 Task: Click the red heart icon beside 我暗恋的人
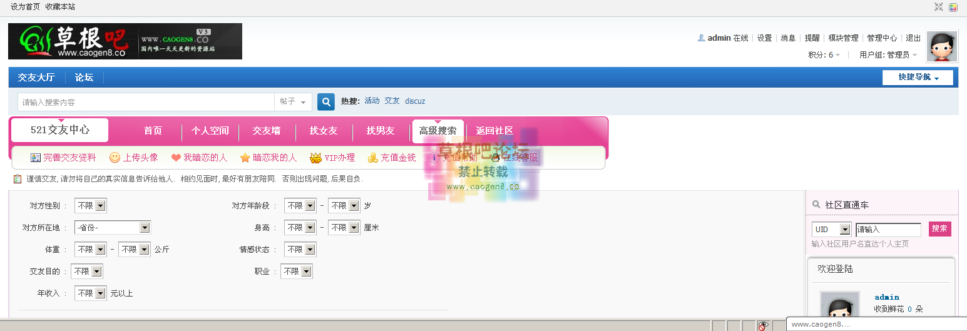[x=176, y=158]
